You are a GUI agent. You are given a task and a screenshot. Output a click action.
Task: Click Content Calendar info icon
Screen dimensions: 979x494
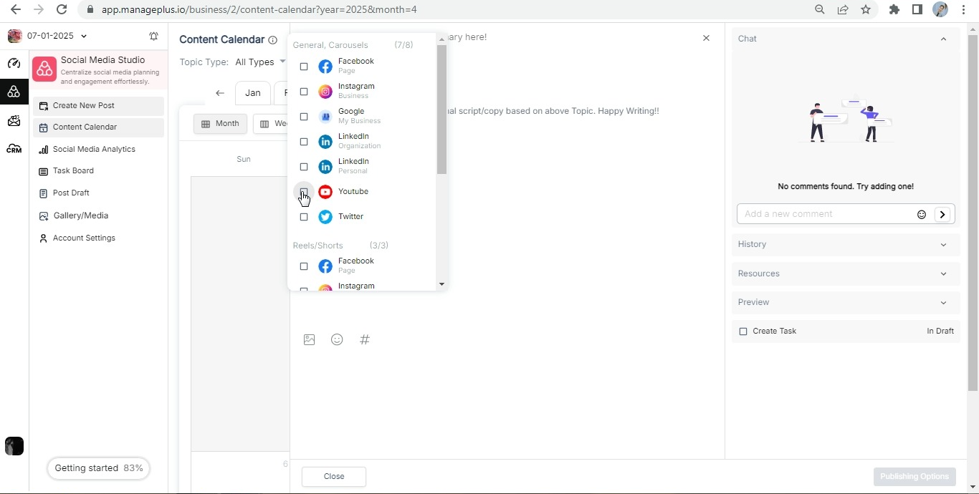(x=272, y=40)
